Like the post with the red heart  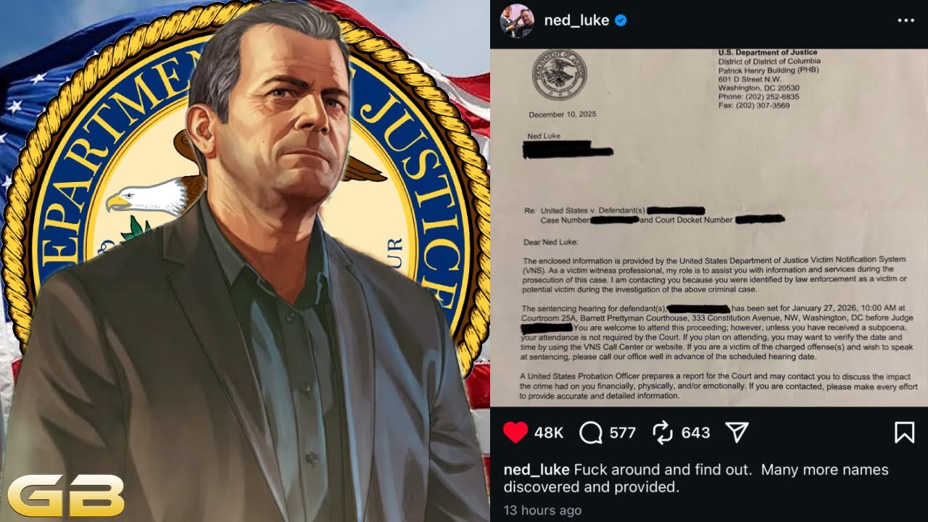[515, 433]
